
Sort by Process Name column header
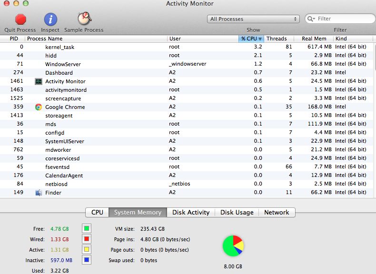[x=96, y=39]
